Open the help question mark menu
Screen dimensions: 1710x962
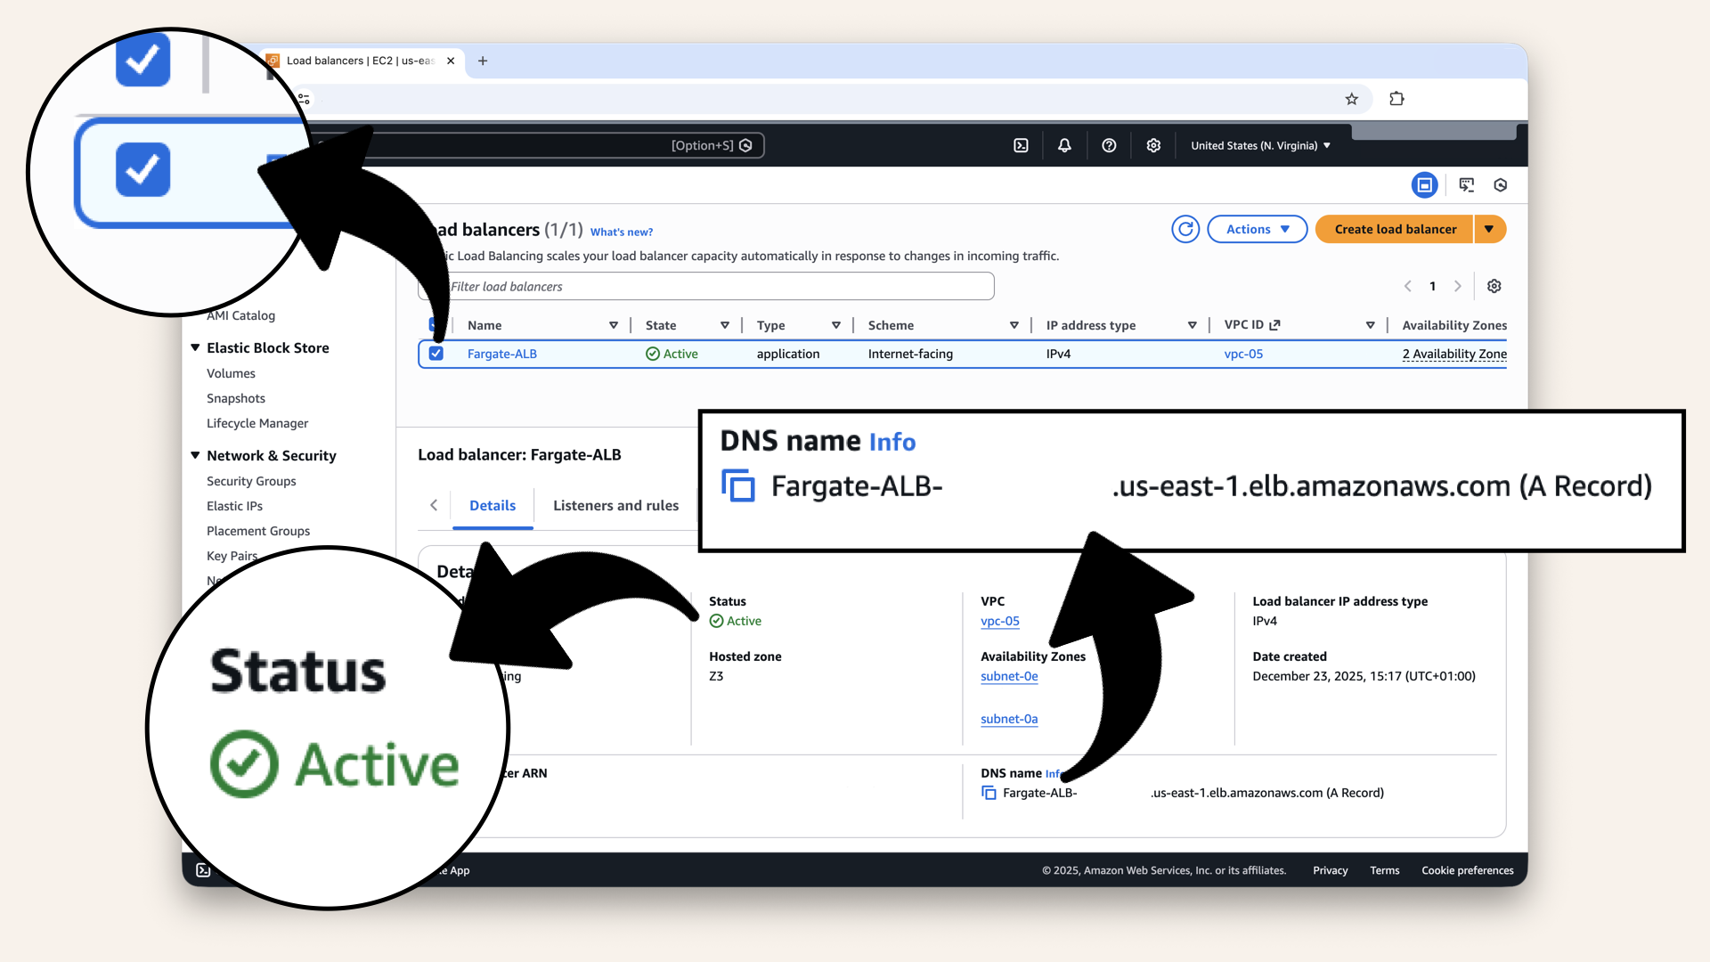point(1109,145)
